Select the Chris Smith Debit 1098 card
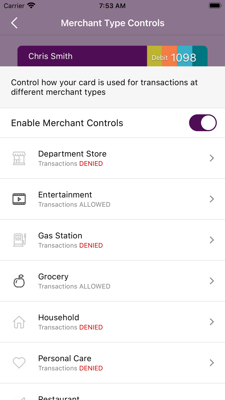The image size is (225, 400). pos(113,56)
